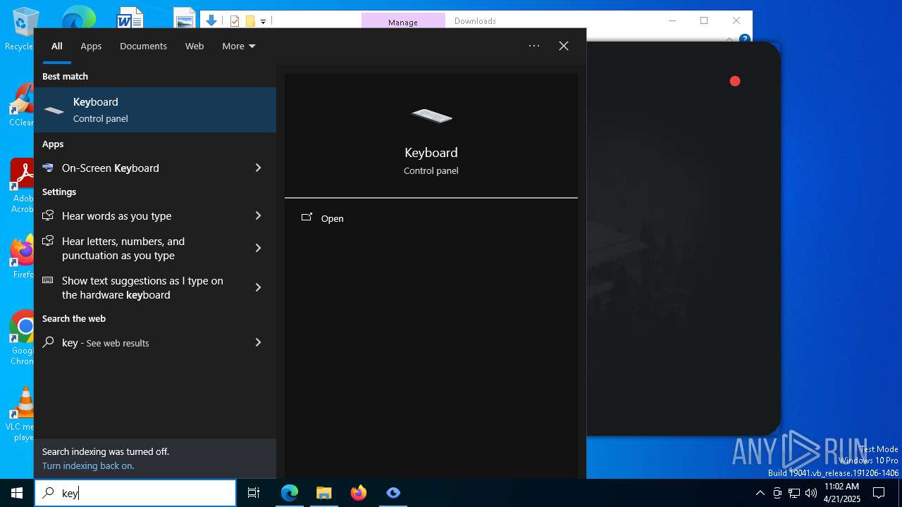Viewport: 902px width, 507px height.
Task: Launch Firefox from the taskbar
Action: [359, 493]
